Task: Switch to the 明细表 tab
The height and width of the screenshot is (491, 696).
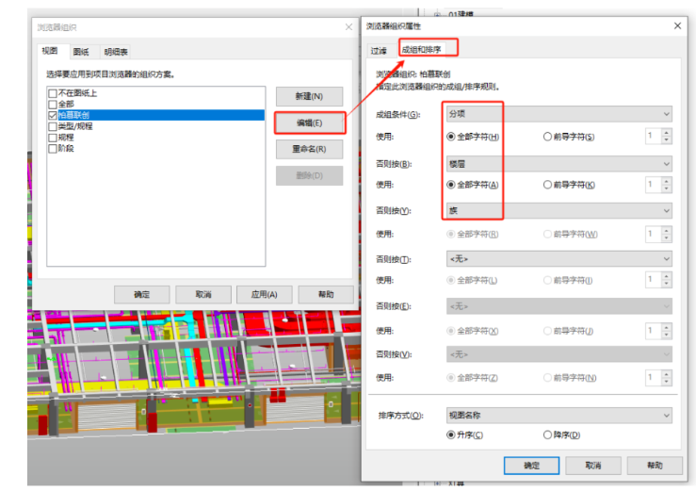Action: click(x=116, y=52)
